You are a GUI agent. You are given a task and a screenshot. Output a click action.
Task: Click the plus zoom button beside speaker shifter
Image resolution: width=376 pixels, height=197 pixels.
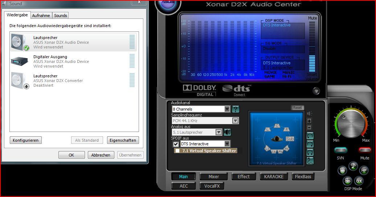(309, 121)
